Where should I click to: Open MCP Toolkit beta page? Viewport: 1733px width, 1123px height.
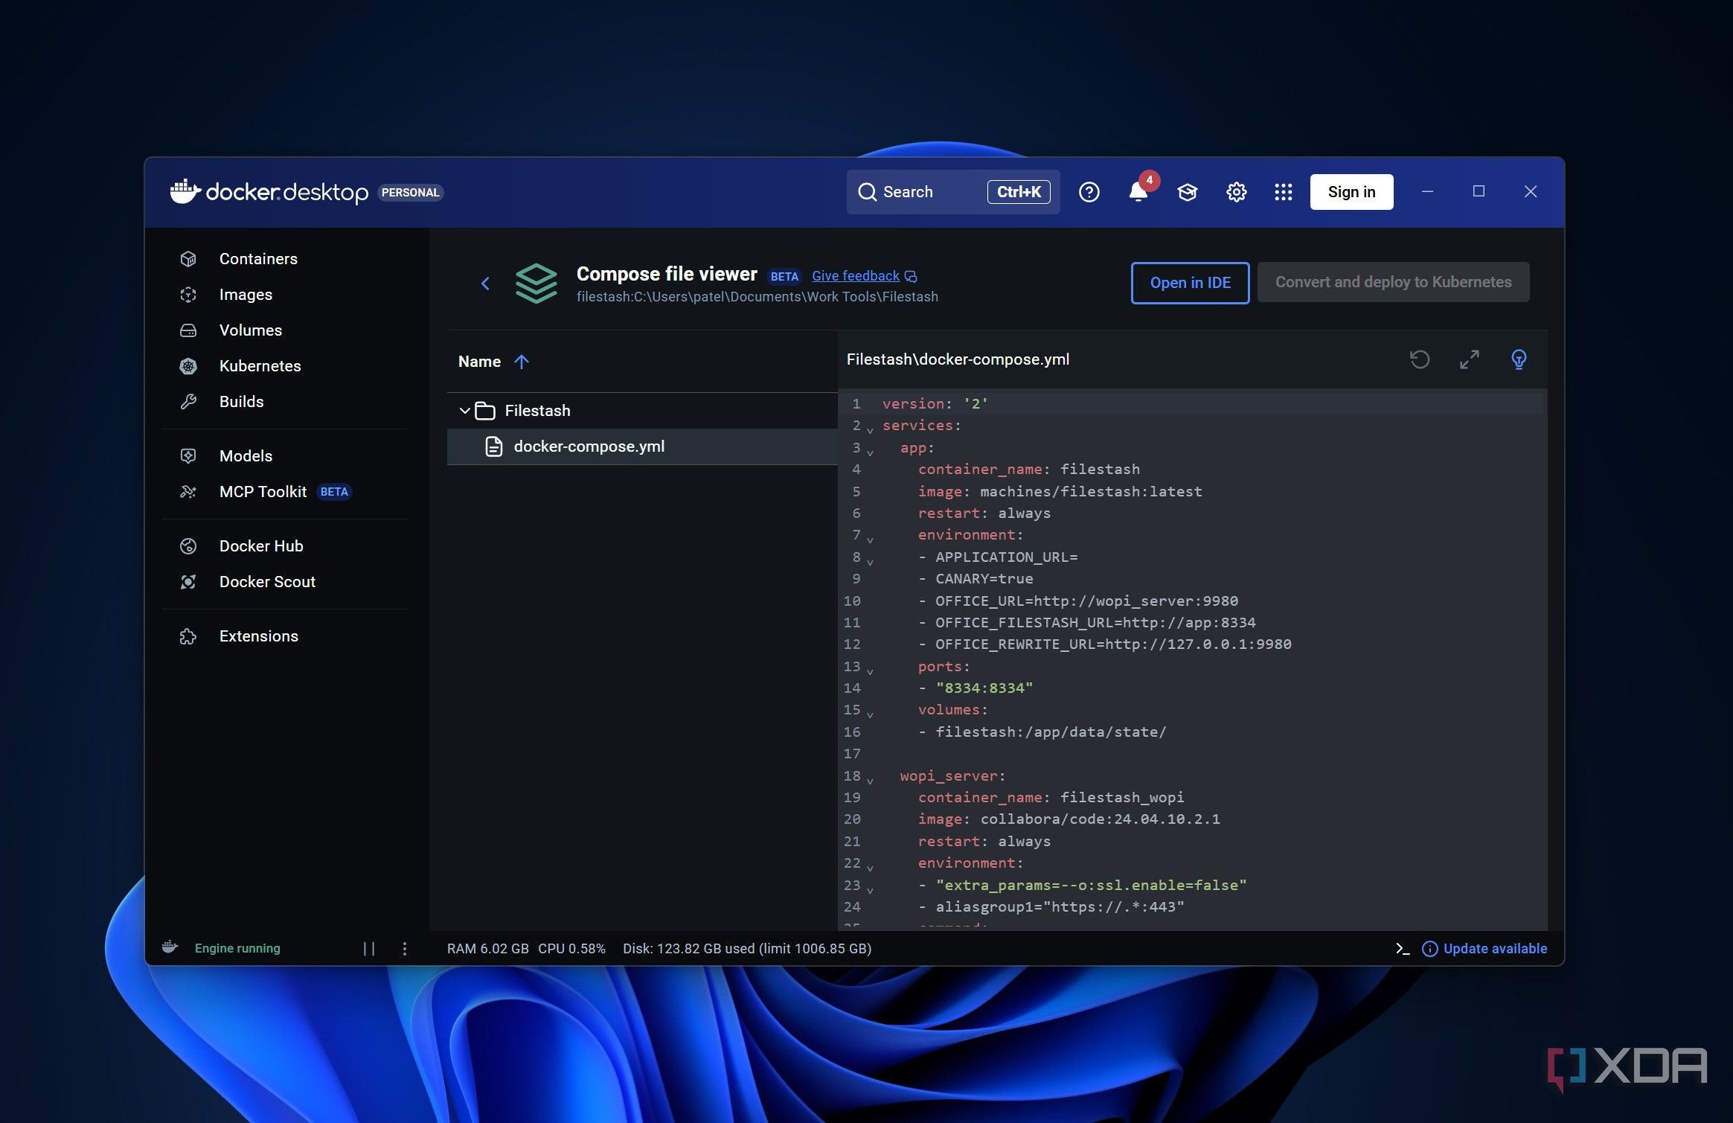[263, 492]
